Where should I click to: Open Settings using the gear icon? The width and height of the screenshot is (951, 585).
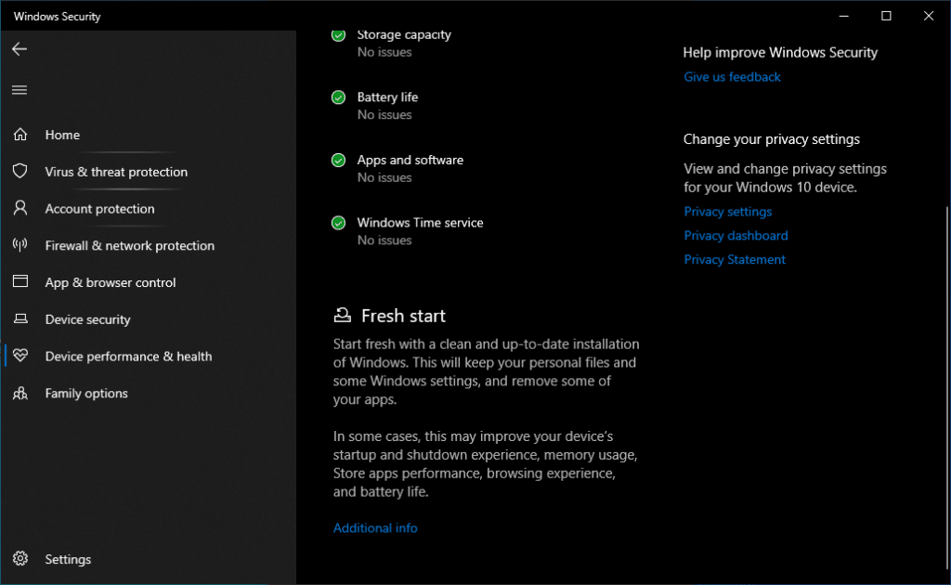(20, 559)
